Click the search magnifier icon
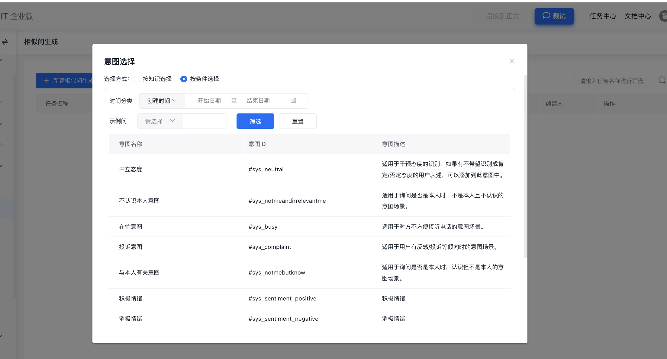This screenshot has width=667, height=359. [x=662, y=80]
